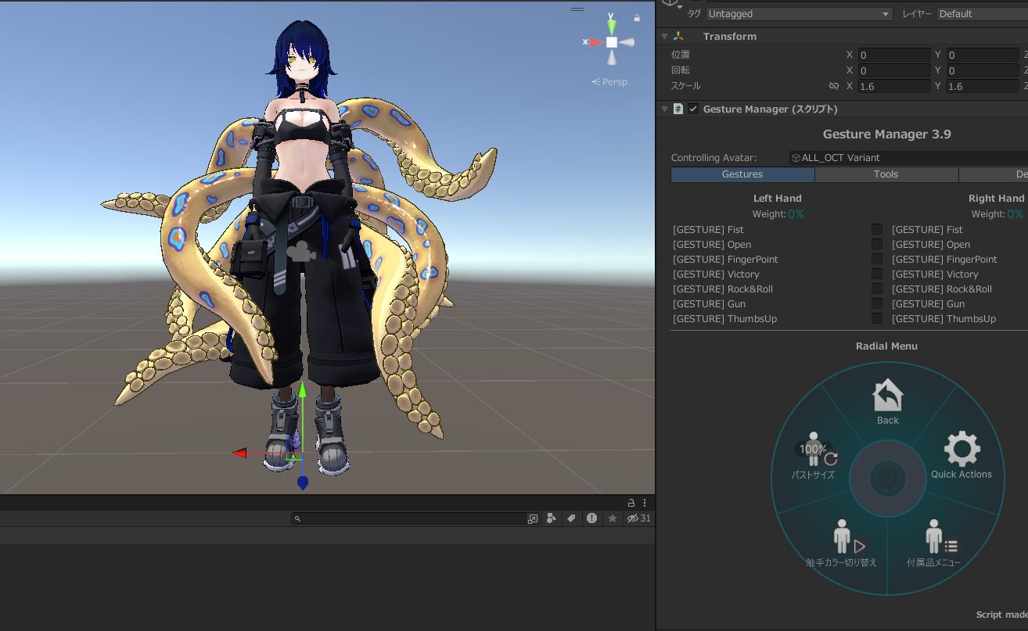Screen dimensions: 1028x631
Task: Switch the Persp projection mode label
Action: point(610,82)
